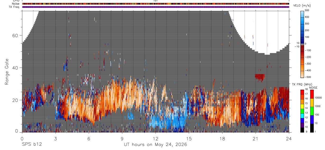Click the 'SPS b12' radar label
Viewport: 325px width, 150px height.
click(31, 145)
